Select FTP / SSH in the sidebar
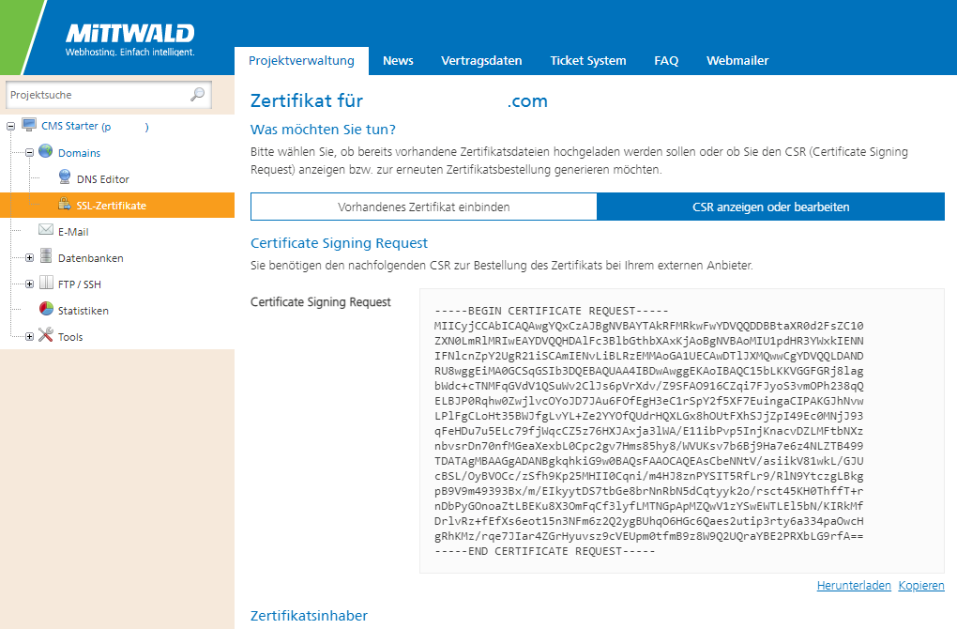Viewport: 957px width, 629px height. click(x=80, y=284)
